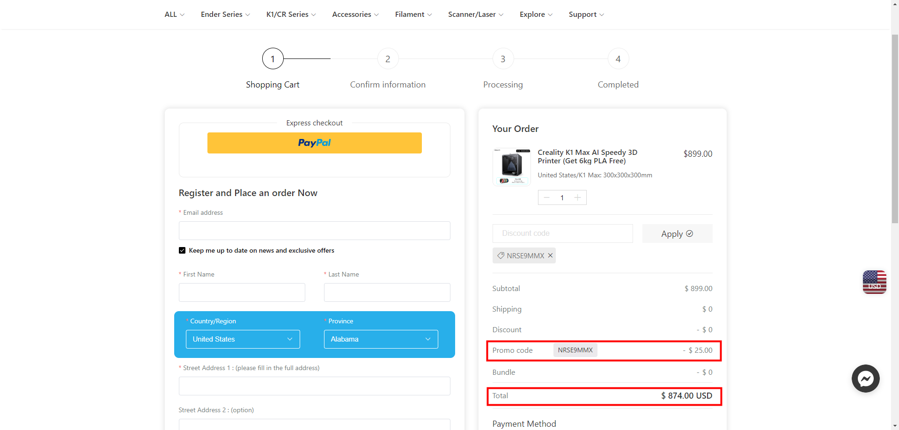Click step 2 Confirm information circle
This screenshot has width=899, height=430.
tap(388, 58)
